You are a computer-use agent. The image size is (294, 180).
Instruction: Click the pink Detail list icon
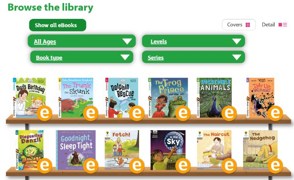pos(283,25)
